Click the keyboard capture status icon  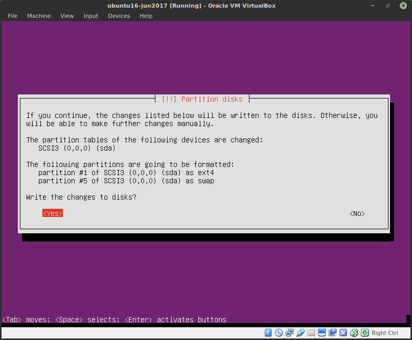(365, 332)
